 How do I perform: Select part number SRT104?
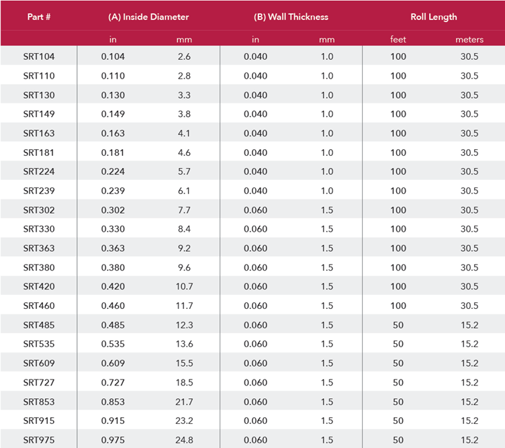pyautogui.click(x=39, y=56)
